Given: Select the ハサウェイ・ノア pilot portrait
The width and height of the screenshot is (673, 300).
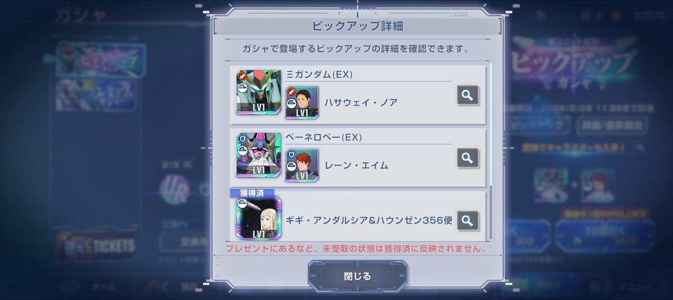Looking at the screenshot, I should coord(302,102).
